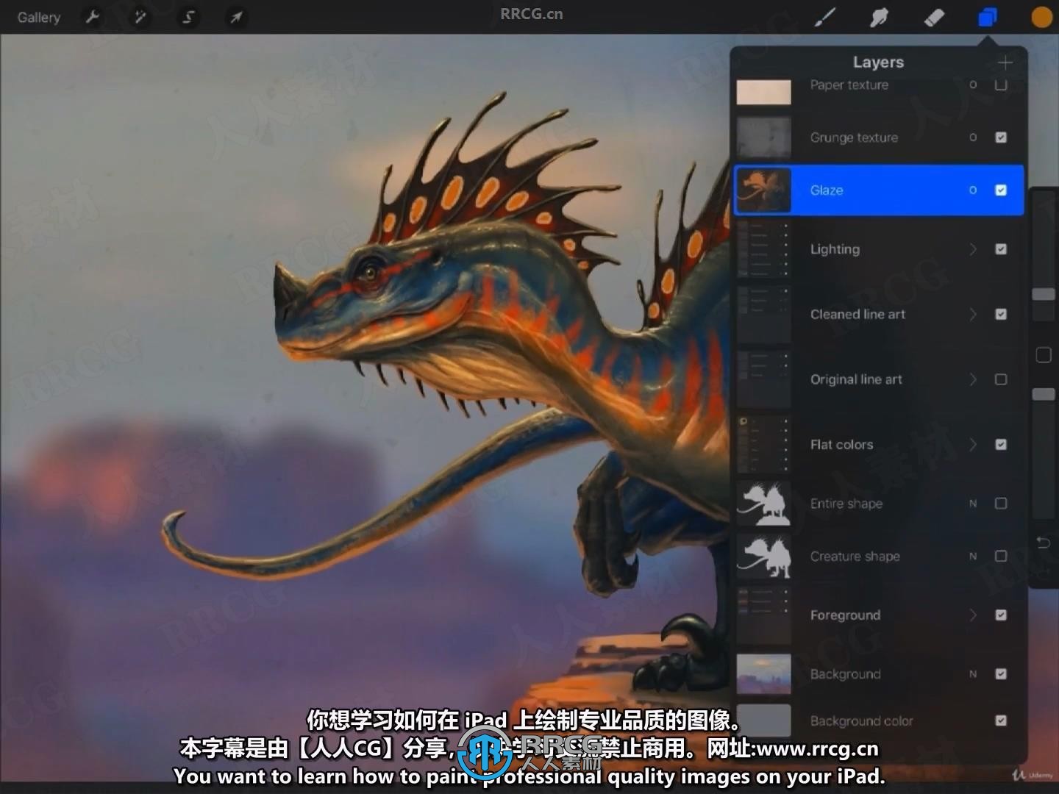Select the Creature shape name
Viewport: 1059px width, 794px height.
855,557
